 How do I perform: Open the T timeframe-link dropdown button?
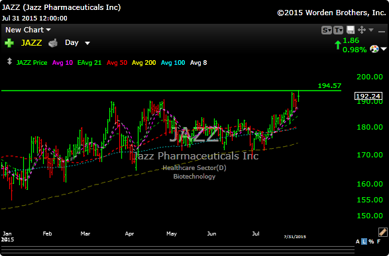tap(339, 30)
